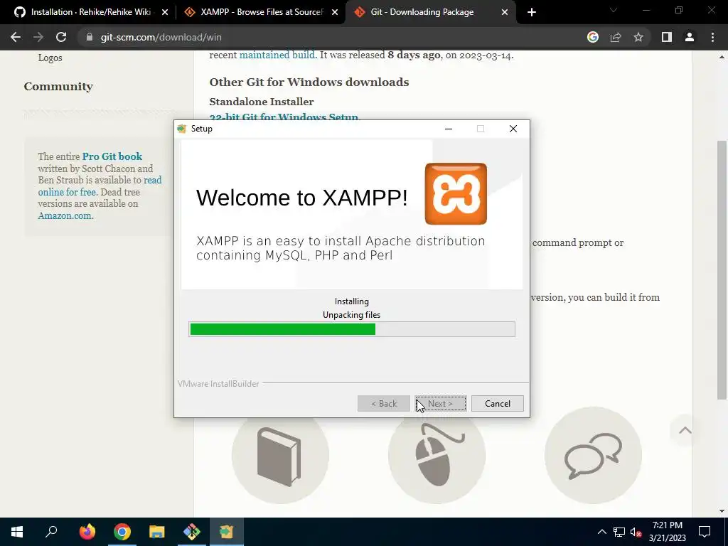728x546 pixels.
Task: Click the padlock site info icon
Action: click(x=89, y=37)
